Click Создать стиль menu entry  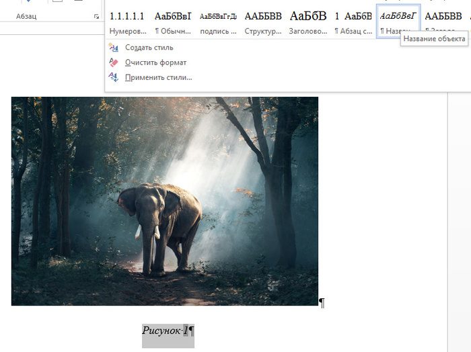click(x=149, y=48)
